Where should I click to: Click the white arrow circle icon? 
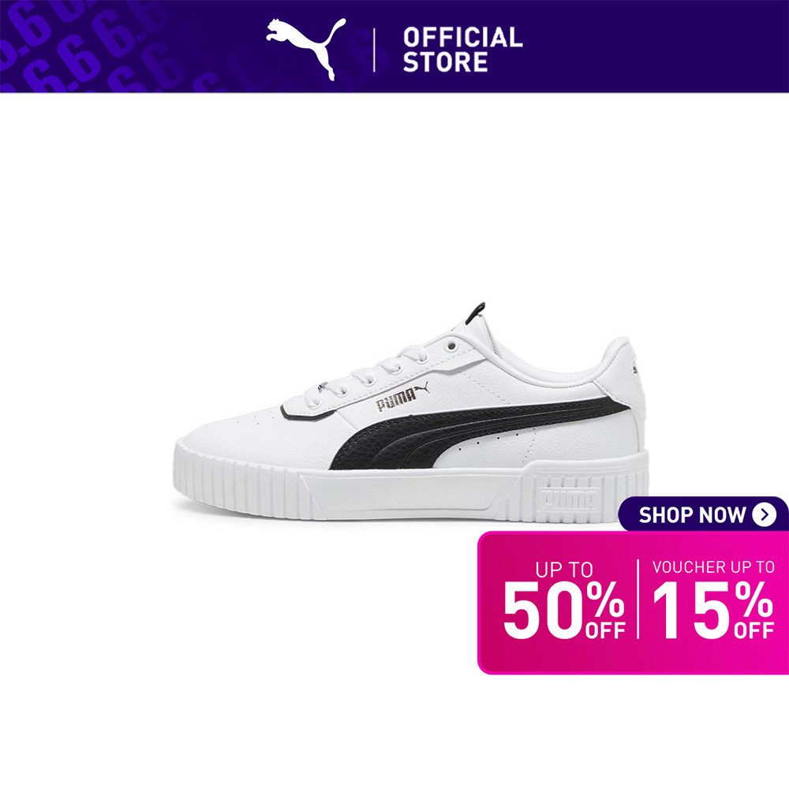click(764, 514)
